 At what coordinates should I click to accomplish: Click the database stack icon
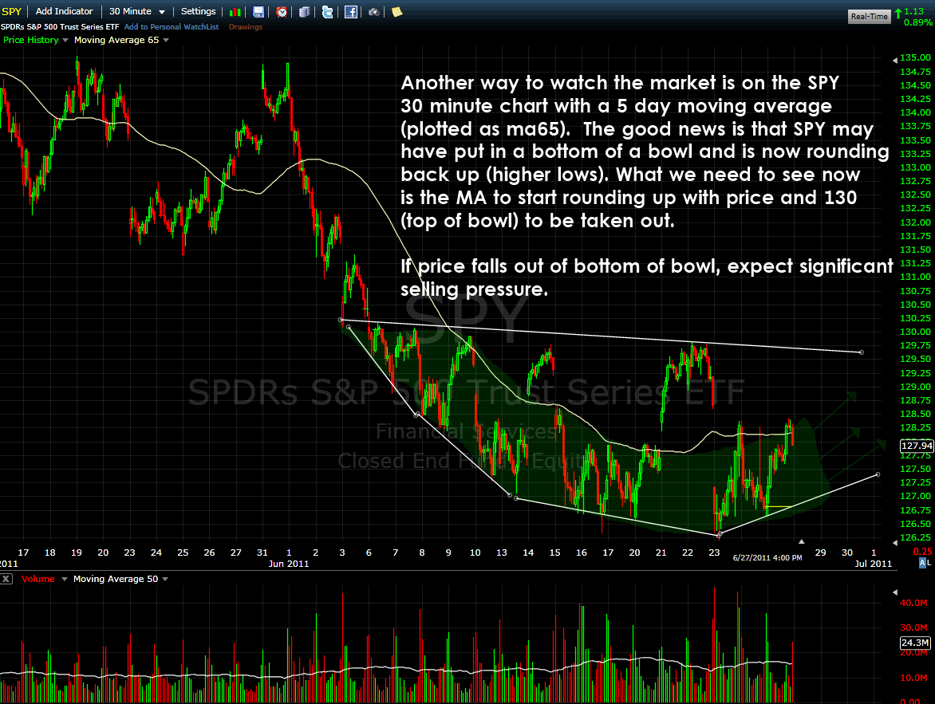pyautogui.click(x=304, y=12)
